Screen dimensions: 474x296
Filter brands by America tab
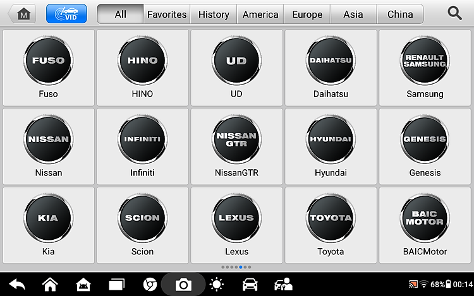(260, 14)
